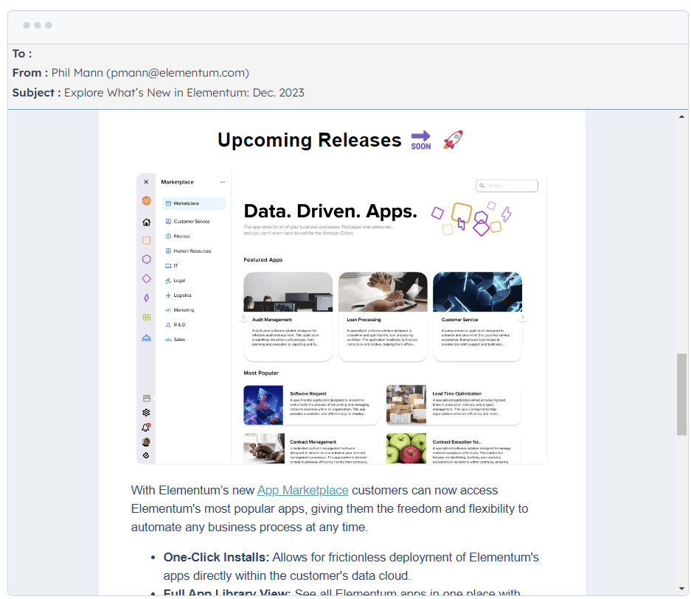Open the Contract Exception app card
691x599 pixels.
point(454,449)
